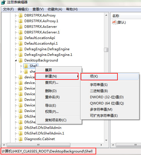Expand the Shell subkey node
The width and height of the screenshot is (141, 155).
click(21, 66)
